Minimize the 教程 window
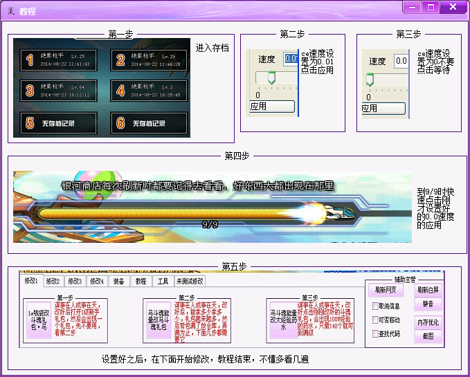The image size is (470, 377). tap(412, 7)
